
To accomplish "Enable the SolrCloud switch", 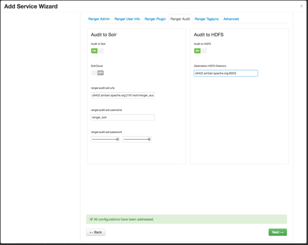I will tap(98, 73).
